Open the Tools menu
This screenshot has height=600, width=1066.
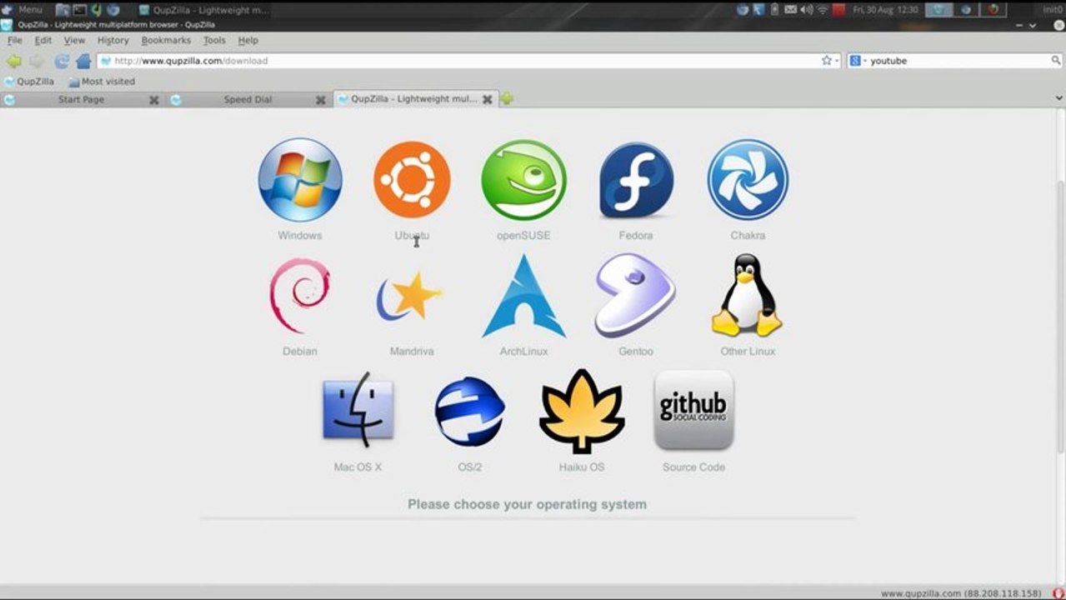click(x=214, y=40)
